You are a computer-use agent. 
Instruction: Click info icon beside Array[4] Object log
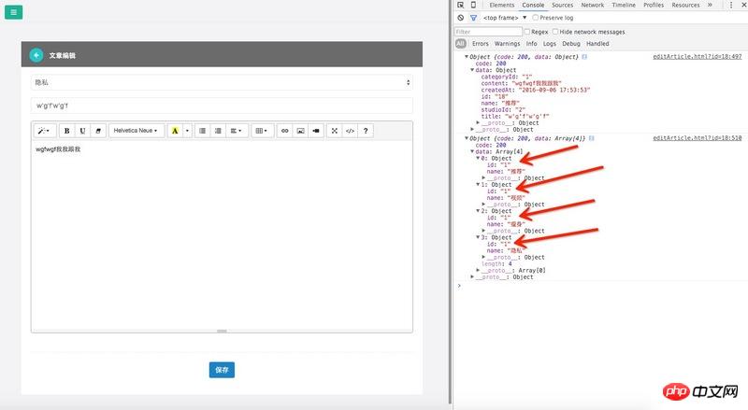592,138
